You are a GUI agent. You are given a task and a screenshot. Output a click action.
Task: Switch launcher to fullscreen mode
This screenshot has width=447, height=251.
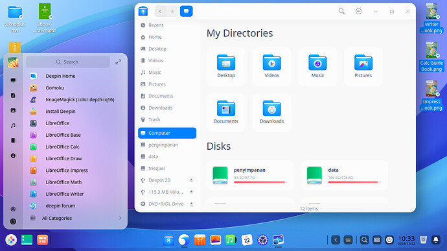pos(119,62)
